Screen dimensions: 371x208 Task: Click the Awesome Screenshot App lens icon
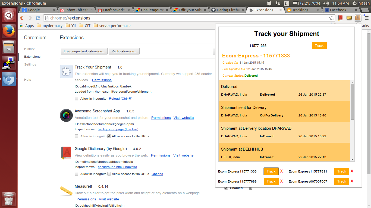pyautogui.click(x=66, y=115)
